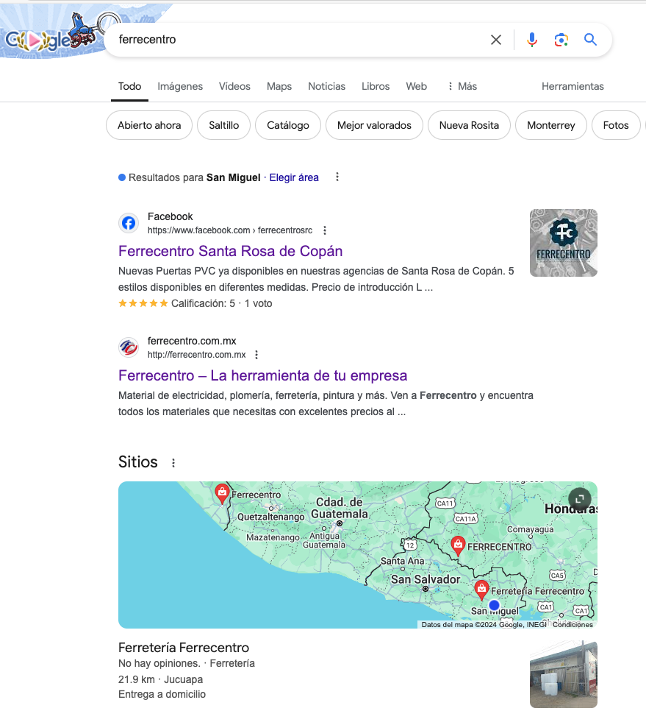Start voice search with the microphone icon
The height and width of the screenshot is (711, 646).
click(532, 40)
